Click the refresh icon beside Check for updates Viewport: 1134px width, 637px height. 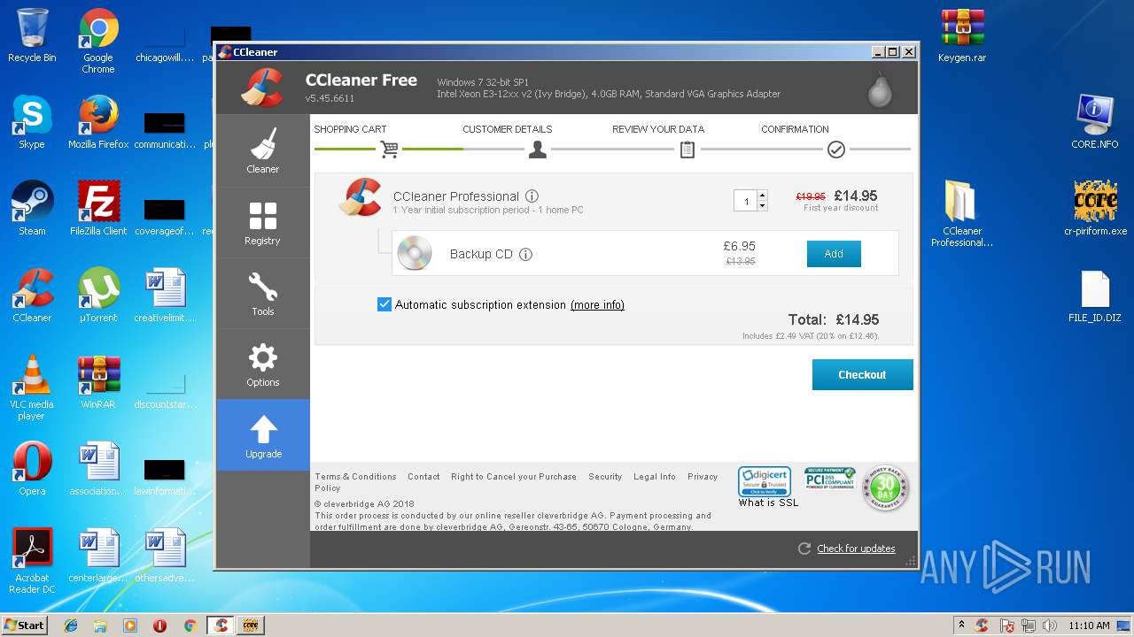click(804, 549)
